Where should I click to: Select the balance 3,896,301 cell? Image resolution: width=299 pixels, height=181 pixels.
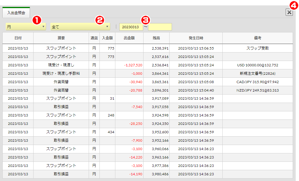pos(156,90)
